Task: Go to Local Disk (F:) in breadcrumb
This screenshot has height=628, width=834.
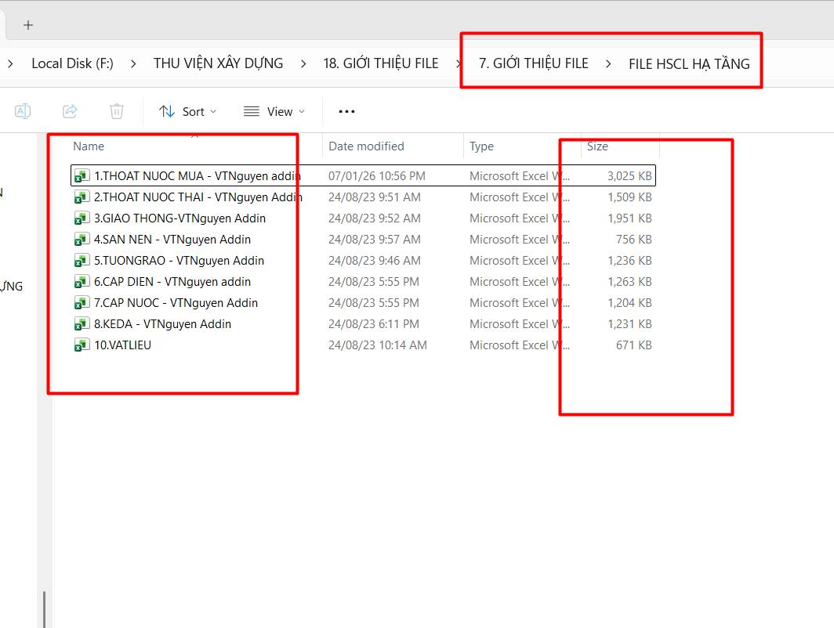Action: coord(72,63)
